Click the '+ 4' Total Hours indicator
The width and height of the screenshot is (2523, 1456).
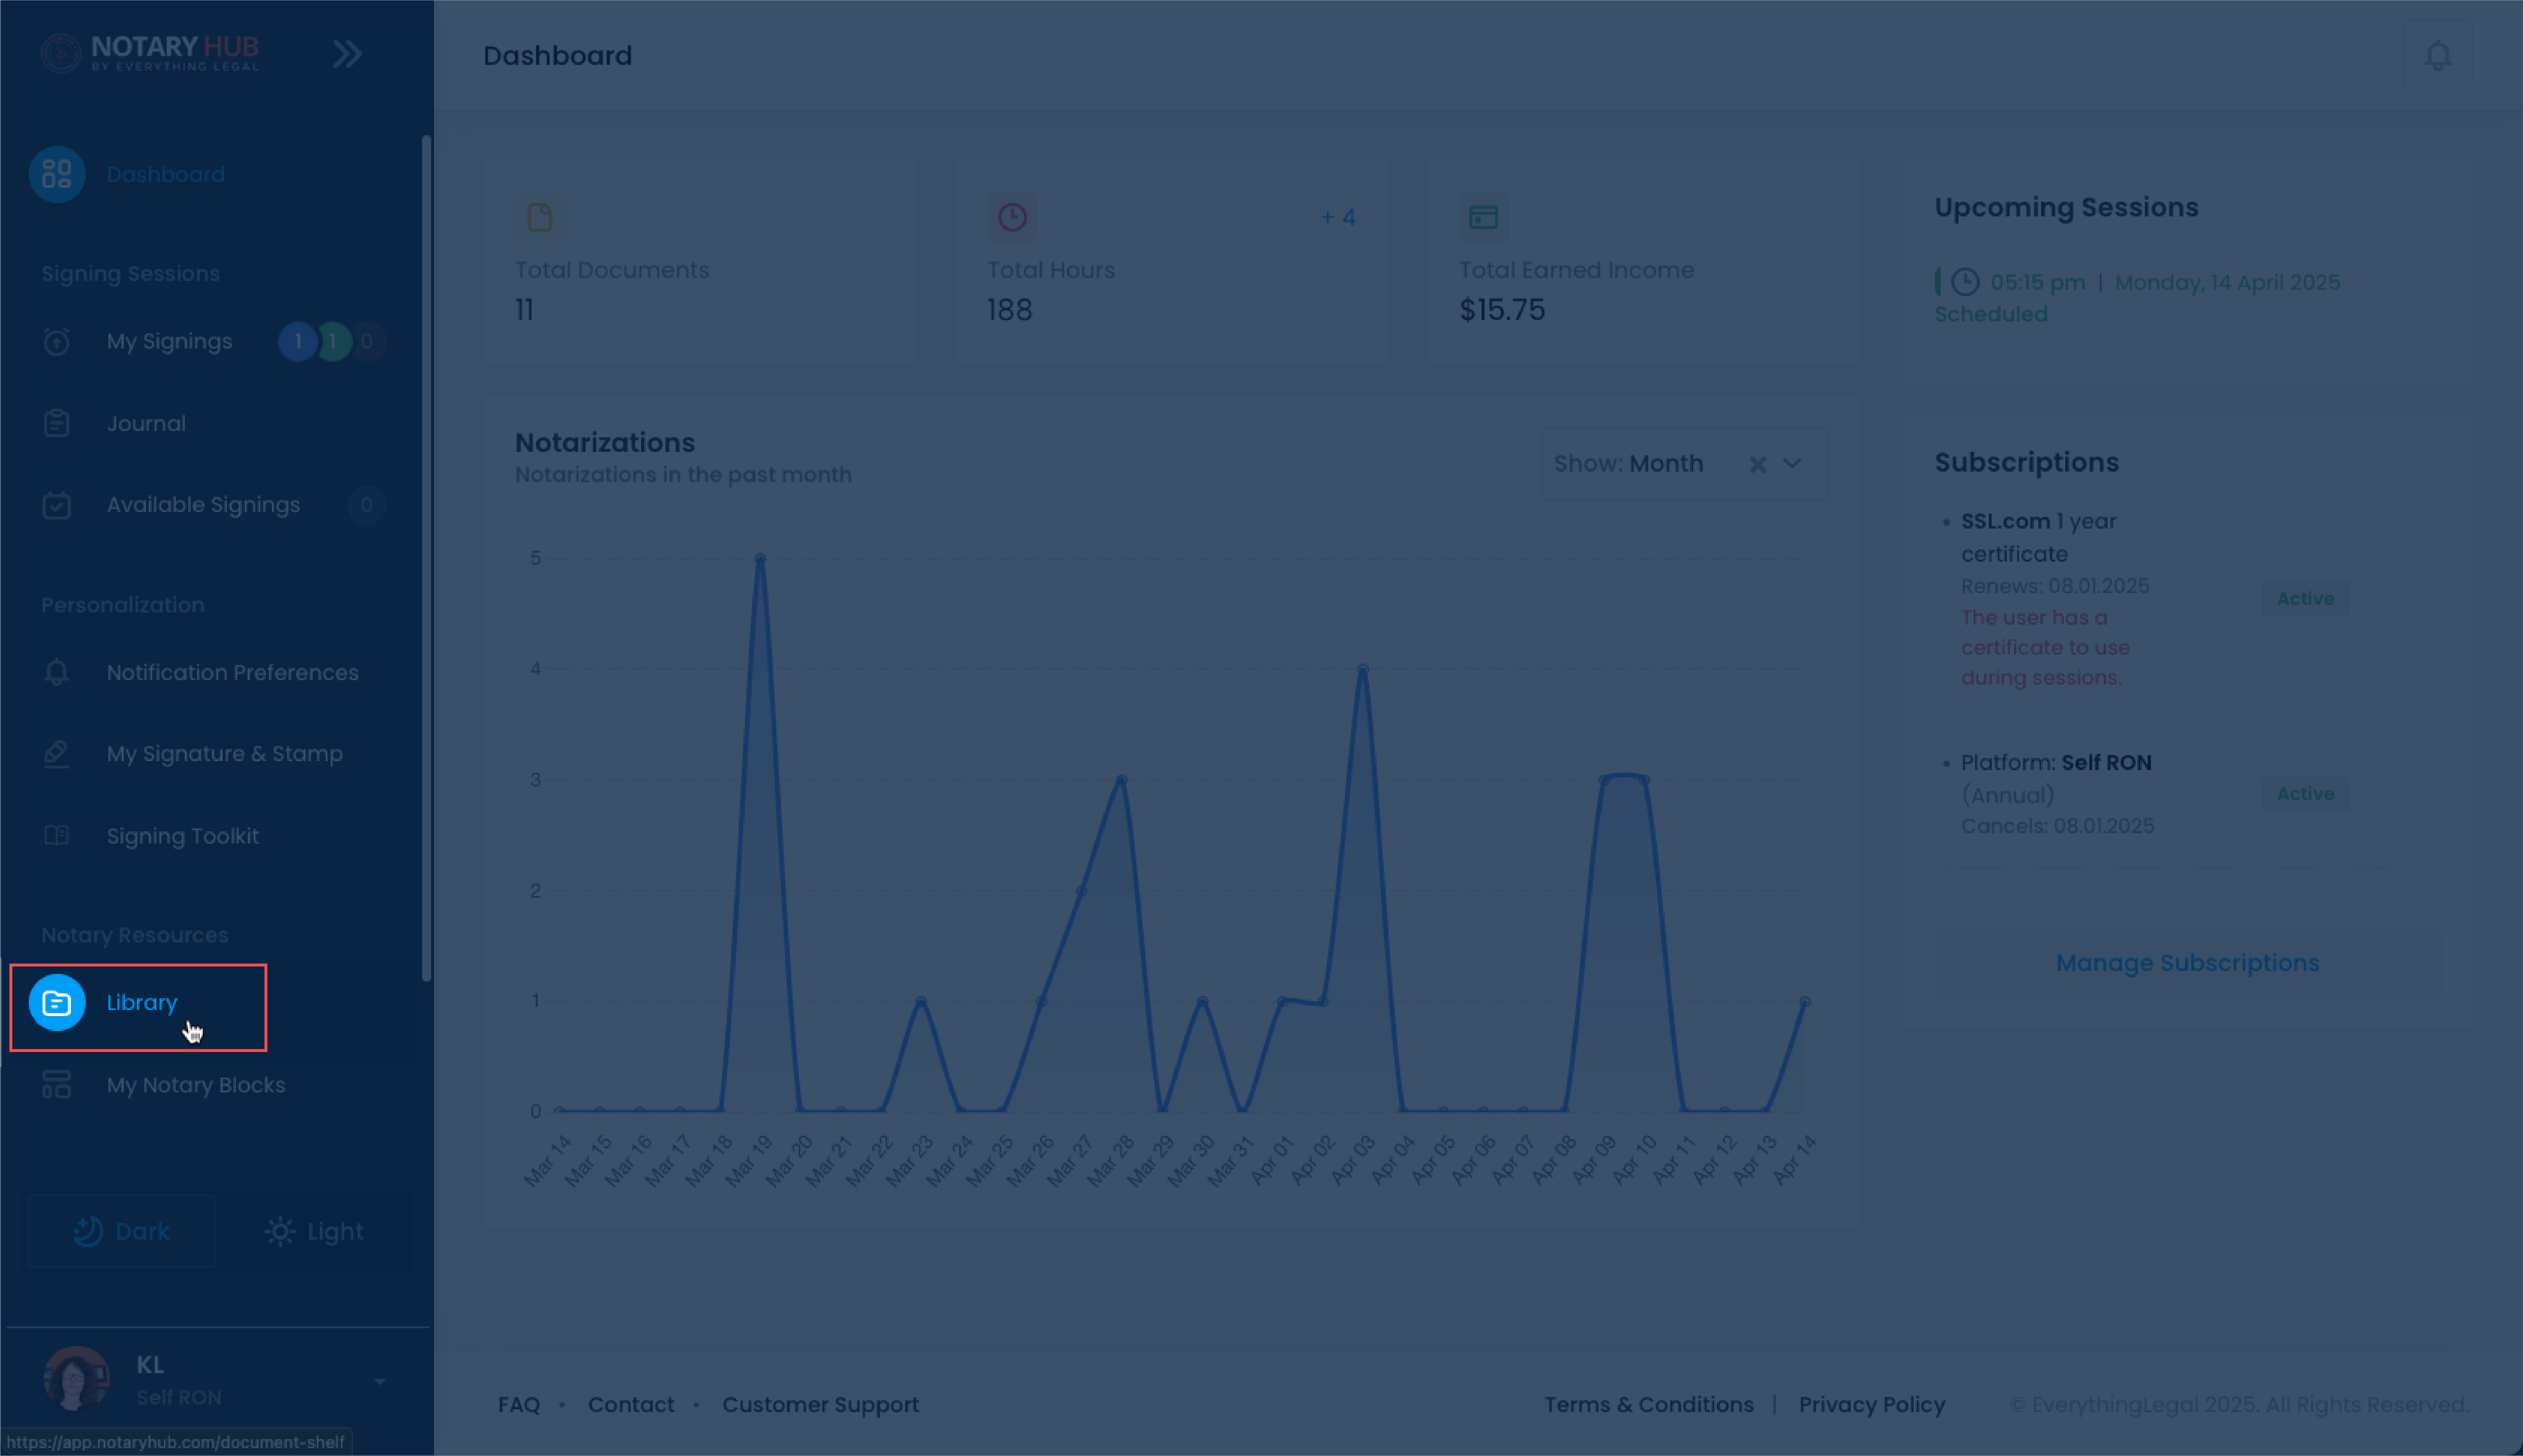[1338, 217]
